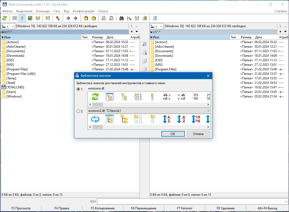This screenshot has width=289, height=212.
Task: Click the notepad icon at toolbar end
Action: (x=155, y=18)
